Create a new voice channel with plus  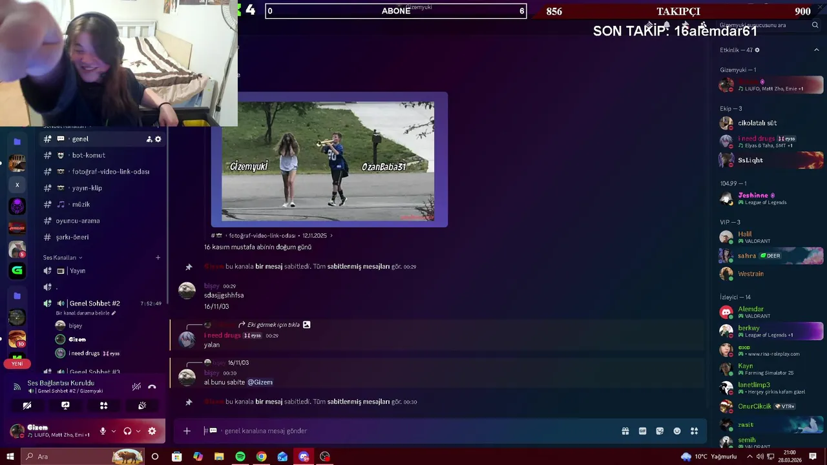click(158, 258)
